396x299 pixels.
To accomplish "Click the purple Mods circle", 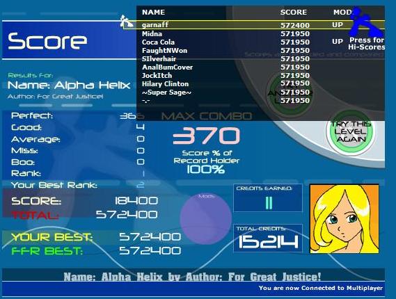I will [x=206, y=218].
